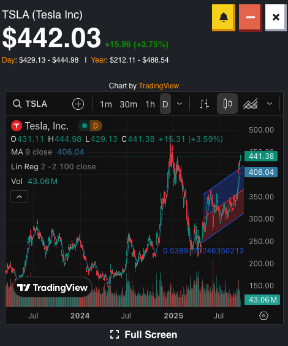
Task: Click the green market status dot
Action: [x=84, y=126]
